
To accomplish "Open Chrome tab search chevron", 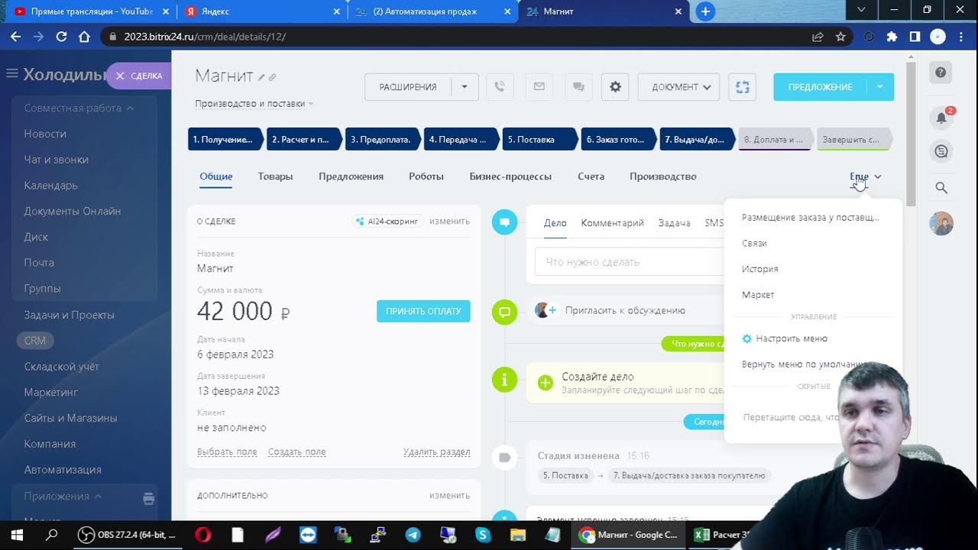I will pos(862,10).
